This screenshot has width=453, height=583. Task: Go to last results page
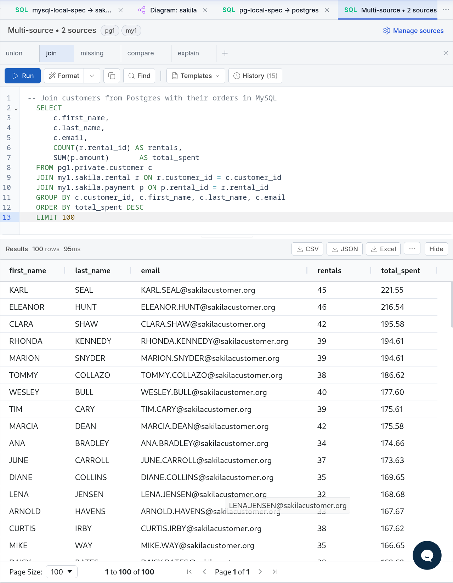(275, 572)
